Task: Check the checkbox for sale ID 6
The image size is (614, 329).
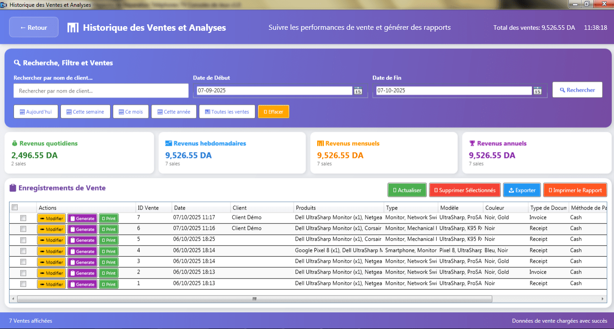Action: pos(23,229)
